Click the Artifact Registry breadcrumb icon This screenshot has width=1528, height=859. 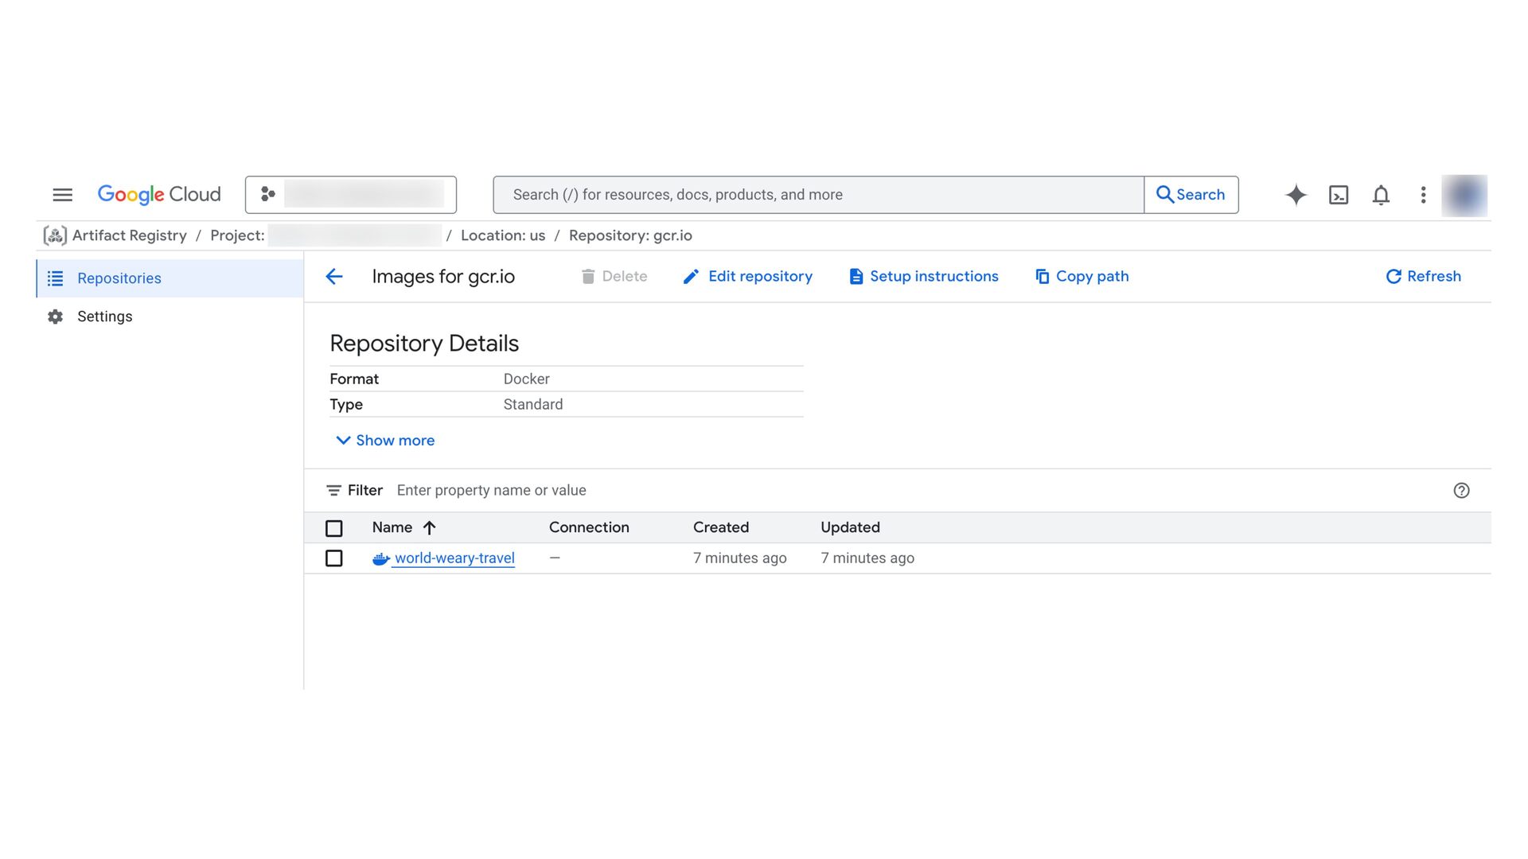(55, 235)
